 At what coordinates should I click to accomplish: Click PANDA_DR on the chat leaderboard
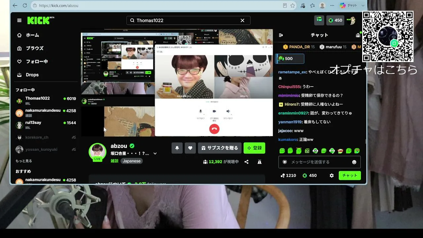click(x=299, y=47)
